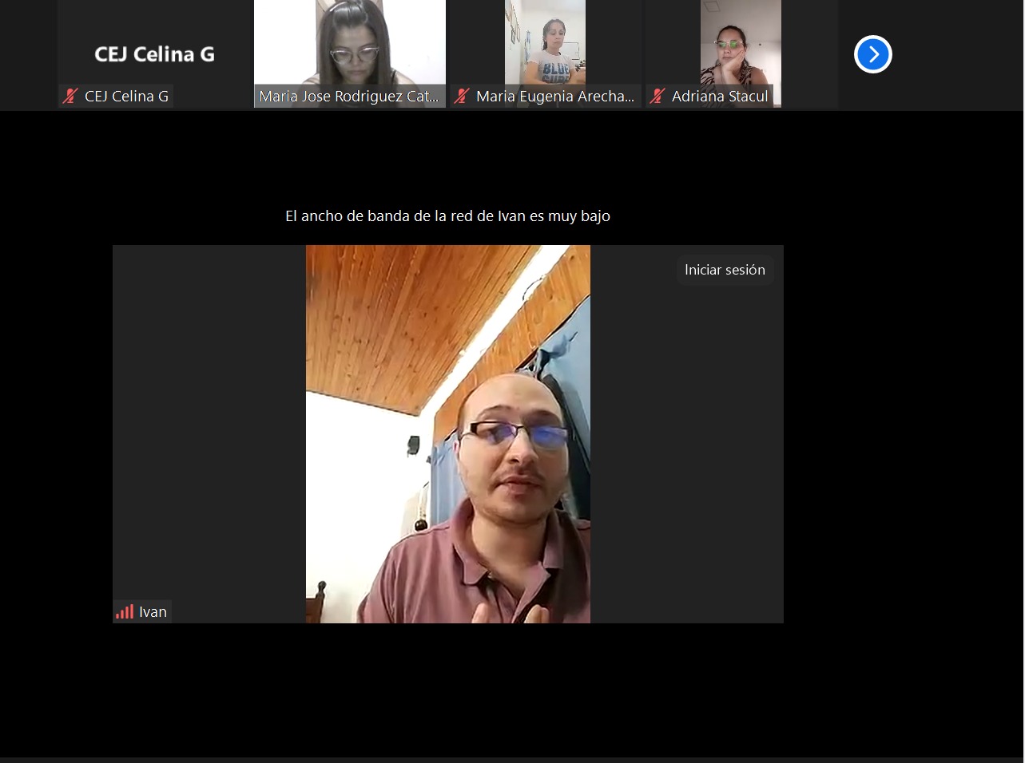Click Ivan's red network signal icon

click(x=125, y=612)
